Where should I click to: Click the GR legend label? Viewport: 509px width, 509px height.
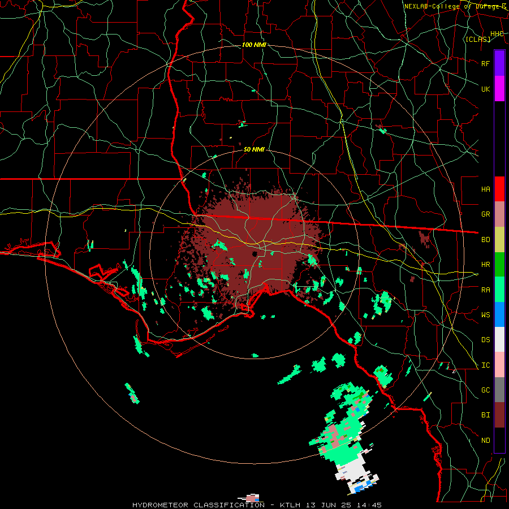(485, 214)
